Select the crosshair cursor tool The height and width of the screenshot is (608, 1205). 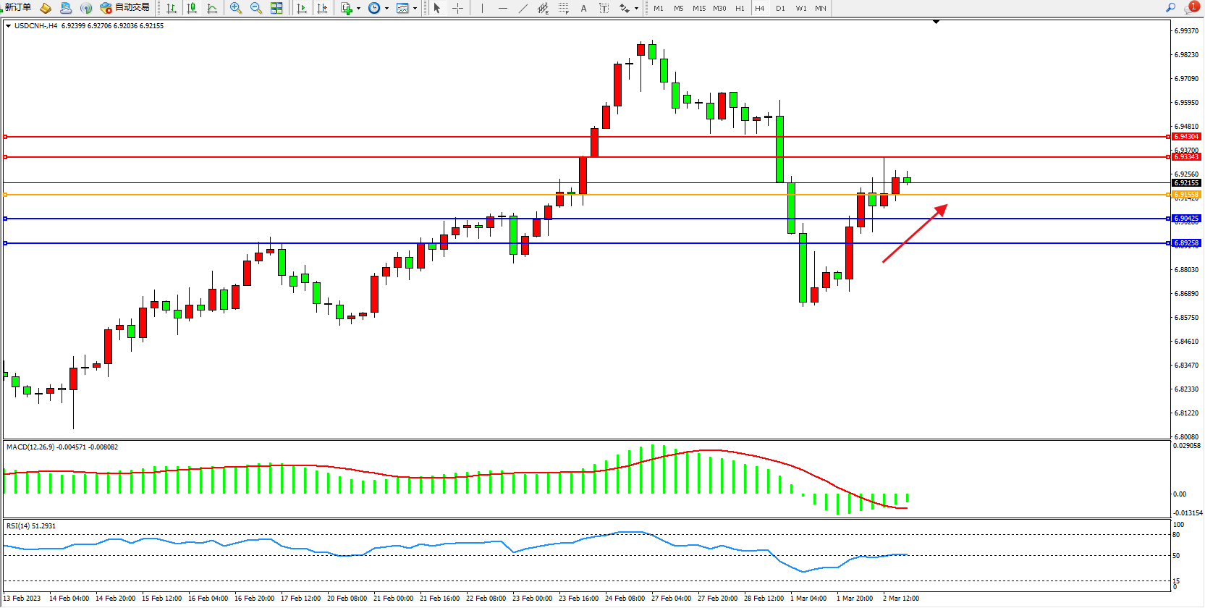pos(457,8)
